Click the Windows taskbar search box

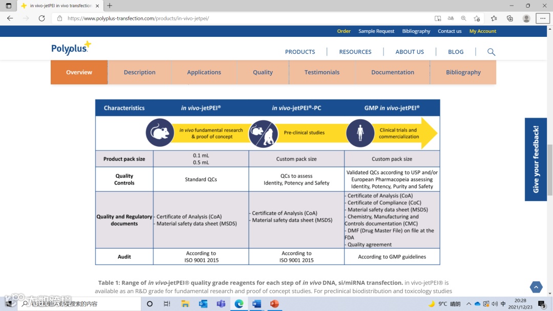(79, 304)
